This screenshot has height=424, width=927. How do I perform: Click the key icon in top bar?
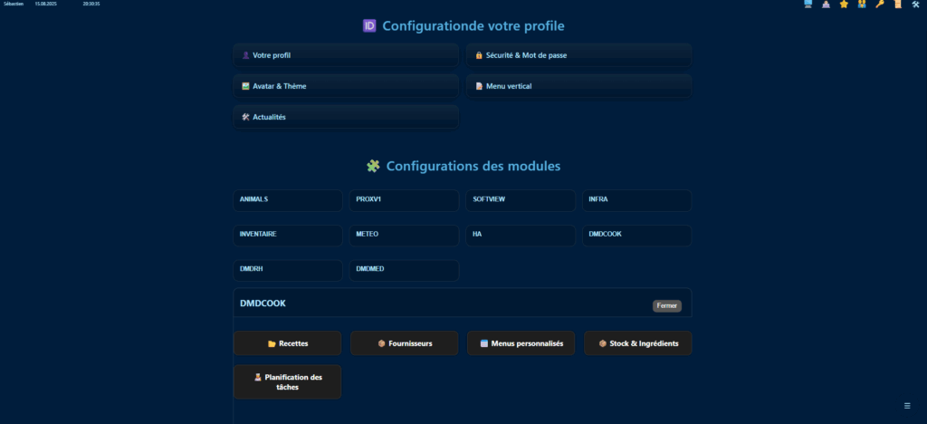pyautogui.click(x=879, y=5)
